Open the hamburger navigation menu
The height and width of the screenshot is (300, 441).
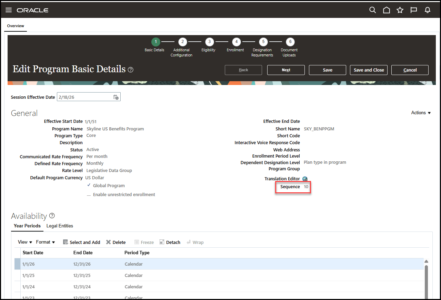click(9, 10)
